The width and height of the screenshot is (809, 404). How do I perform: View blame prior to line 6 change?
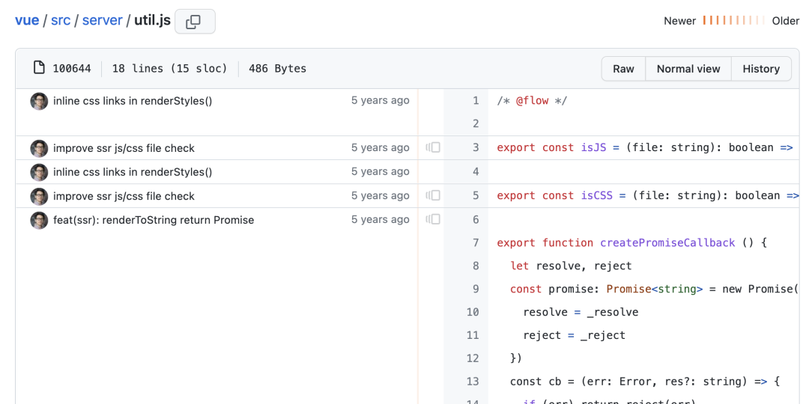point(433,219)
